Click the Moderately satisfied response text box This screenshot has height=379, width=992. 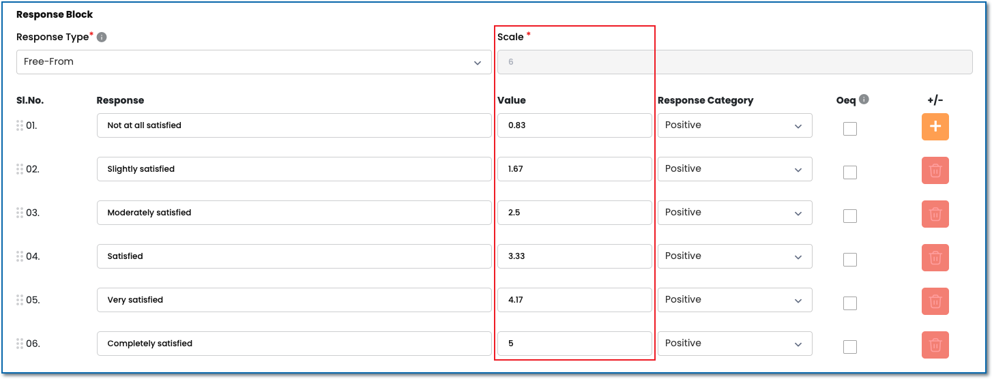point(293,213)
